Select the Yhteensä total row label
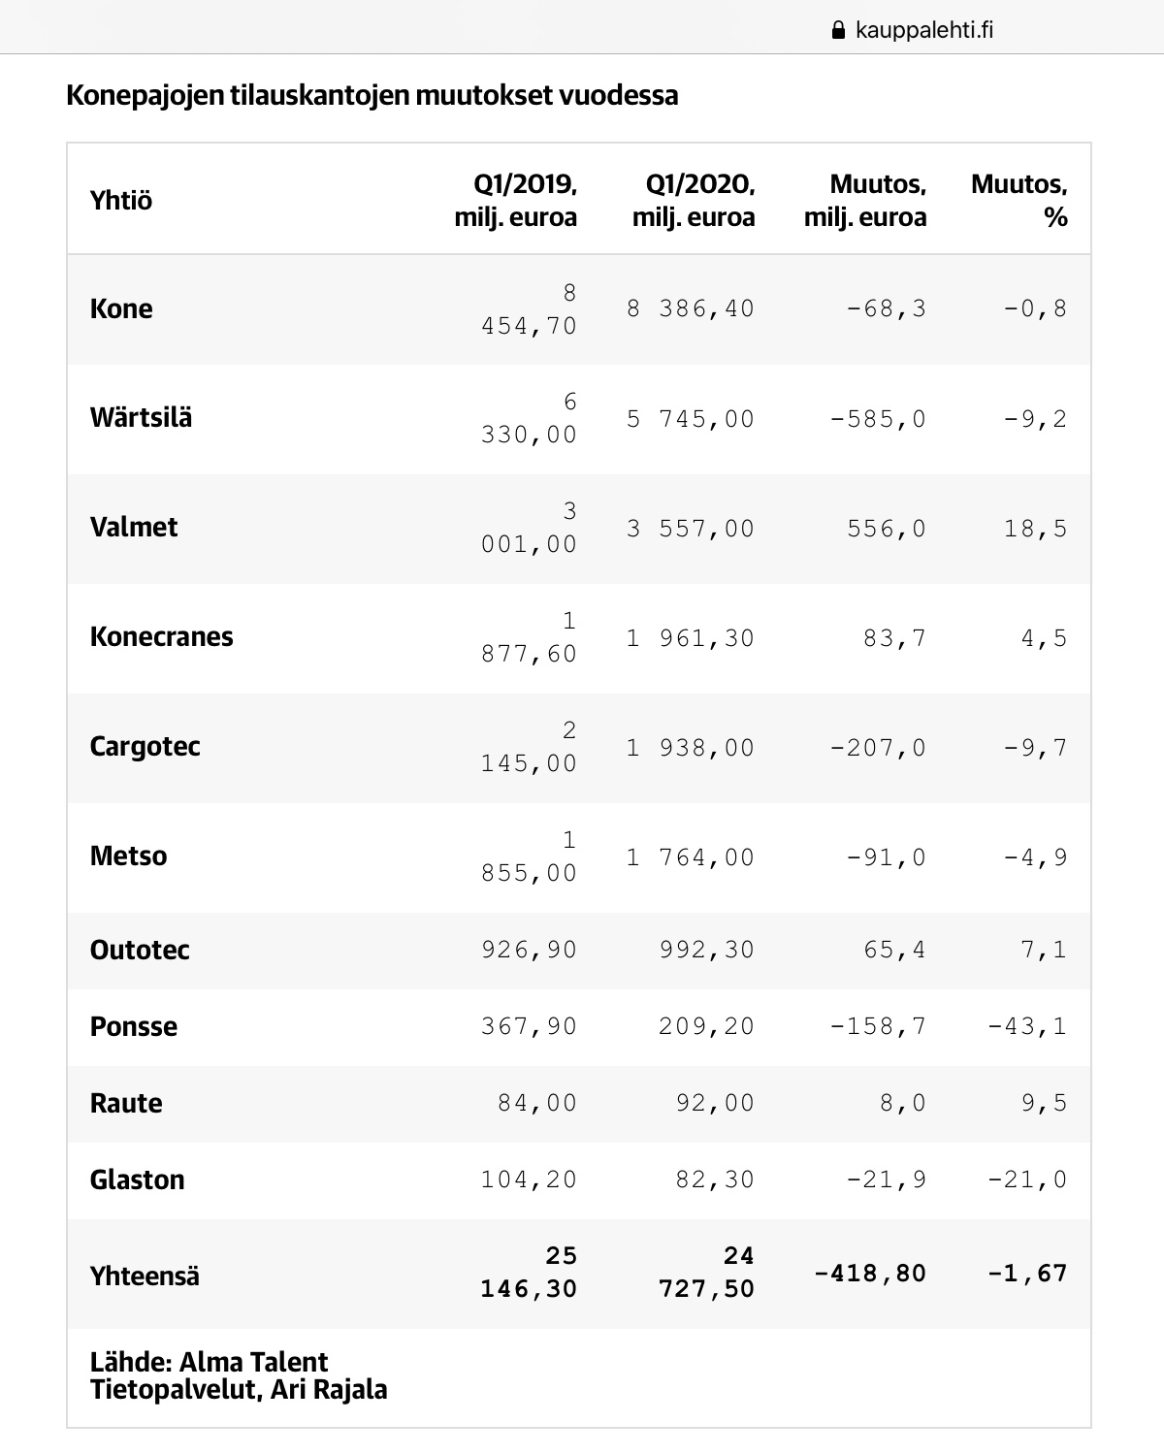This screenshot has height=1454, width=1164. pos(145,1276)
